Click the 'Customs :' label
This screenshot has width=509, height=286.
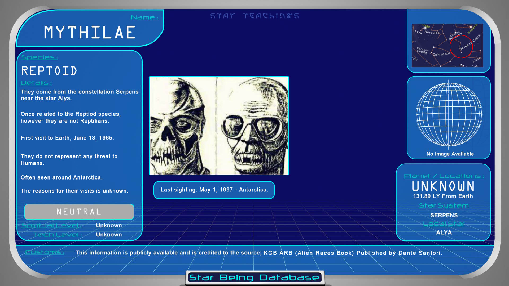coord(45,252)
